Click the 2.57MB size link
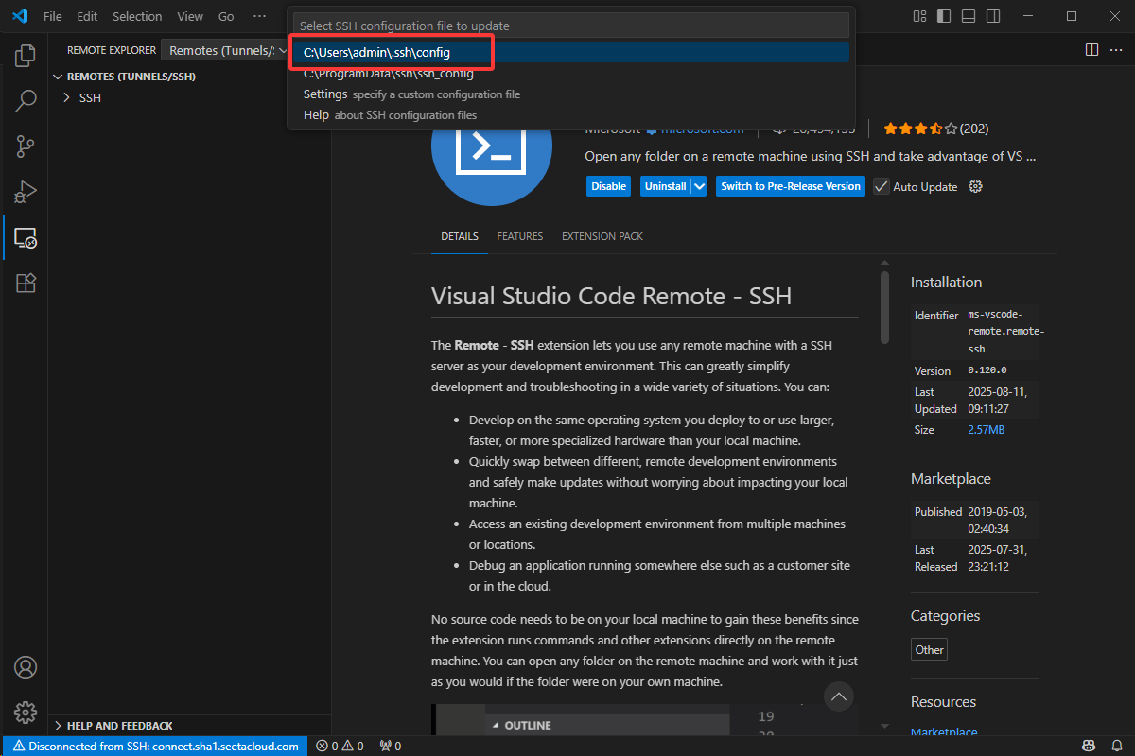Screen dimensions: 1135x756 pos(986,430)
